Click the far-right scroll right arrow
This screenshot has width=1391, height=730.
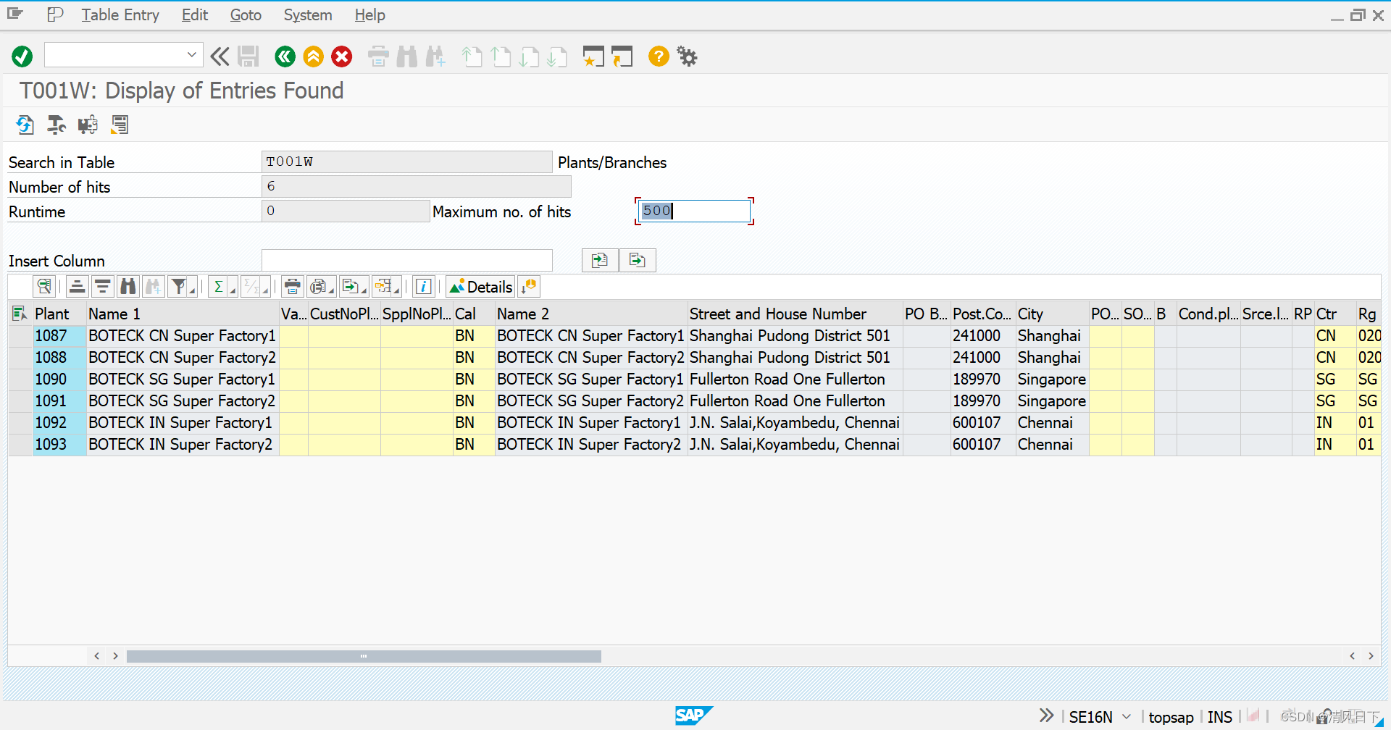click(1371, 656)
